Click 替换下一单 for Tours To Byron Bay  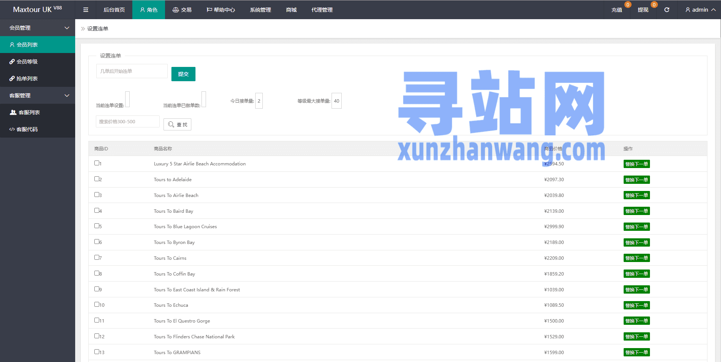point(636,242)
